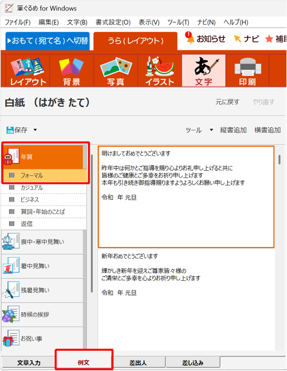The width and height of the screenshot is (287, 371).
Task: Click the ツール button in the text toolbar
Action: (x=193, y=130)
